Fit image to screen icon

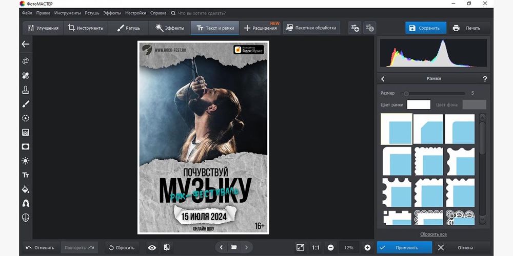300,247
